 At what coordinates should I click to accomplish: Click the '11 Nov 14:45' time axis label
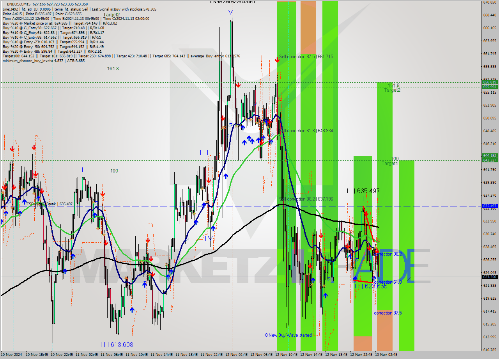coord(163,355)
